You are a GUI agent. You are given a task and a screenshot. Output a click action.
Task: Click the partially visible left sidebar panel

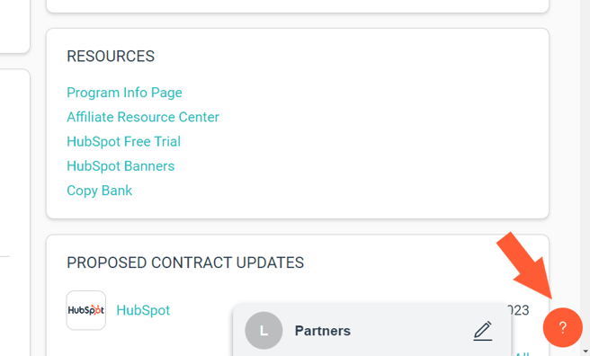14,212
